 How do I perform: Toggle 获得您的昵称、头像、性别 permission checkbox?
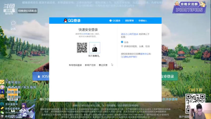coord(122,46)
